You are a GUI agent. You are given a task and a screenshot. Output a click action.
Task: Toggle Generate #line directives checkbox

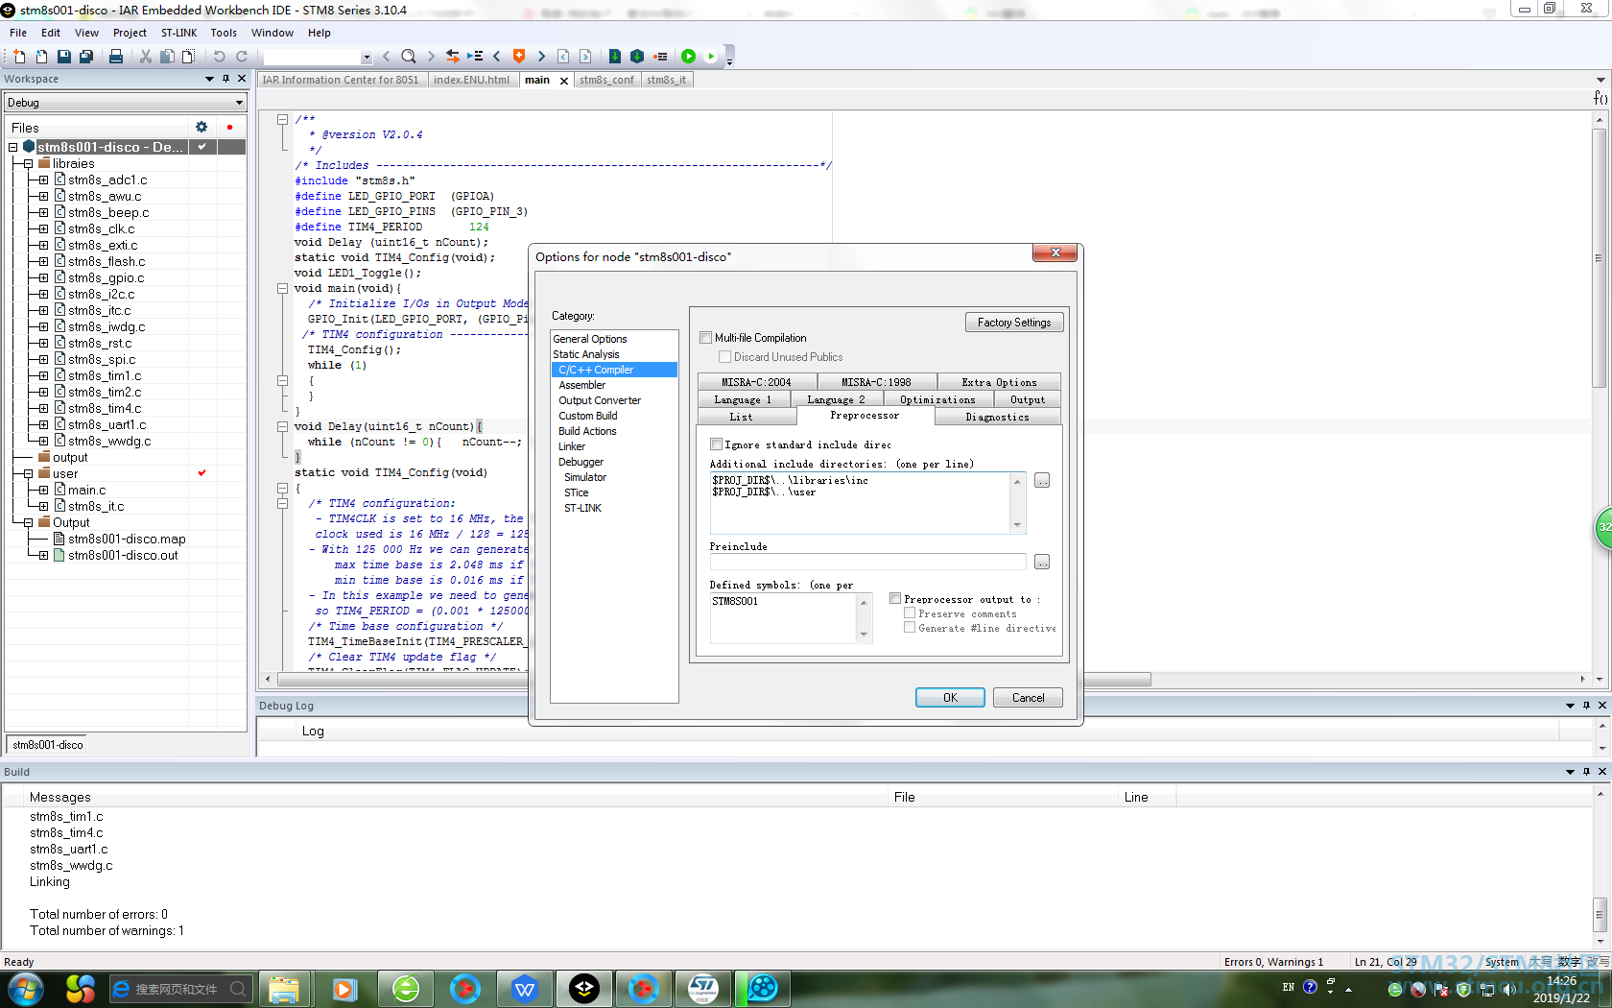[x=910, y=628]
